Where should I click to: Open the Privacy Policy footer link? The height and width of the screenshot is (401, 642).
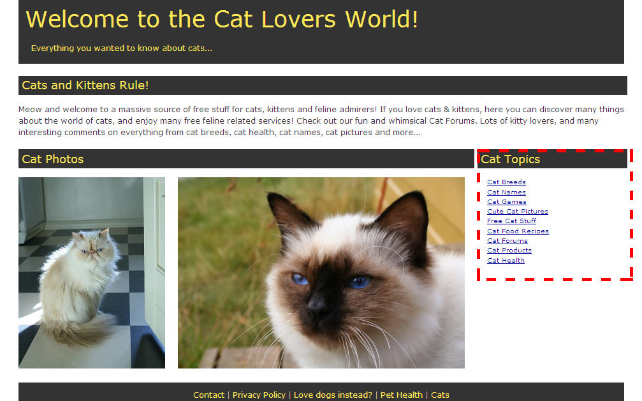[x=259, y=395]
